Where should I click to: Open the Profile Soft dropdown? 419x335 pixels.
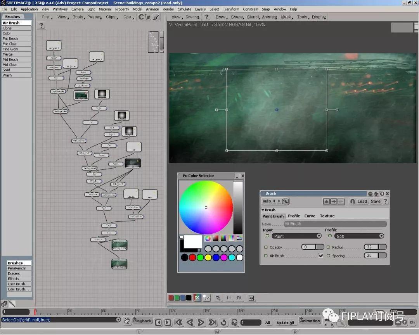click(x=359, y=236)
